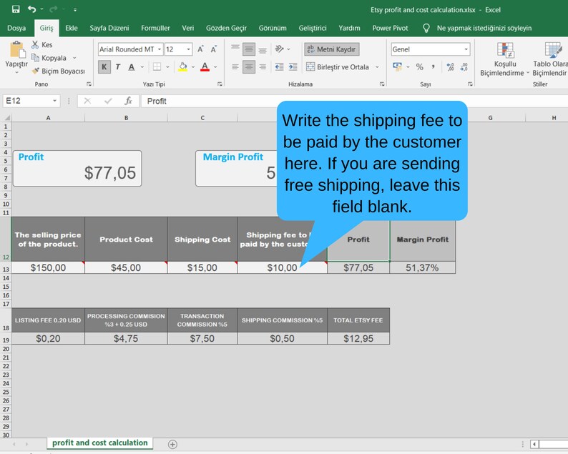Viewport: 568px width, 454px height.
Task: Switch to Sayfa Düzeni tab
Action: (109, 28)
